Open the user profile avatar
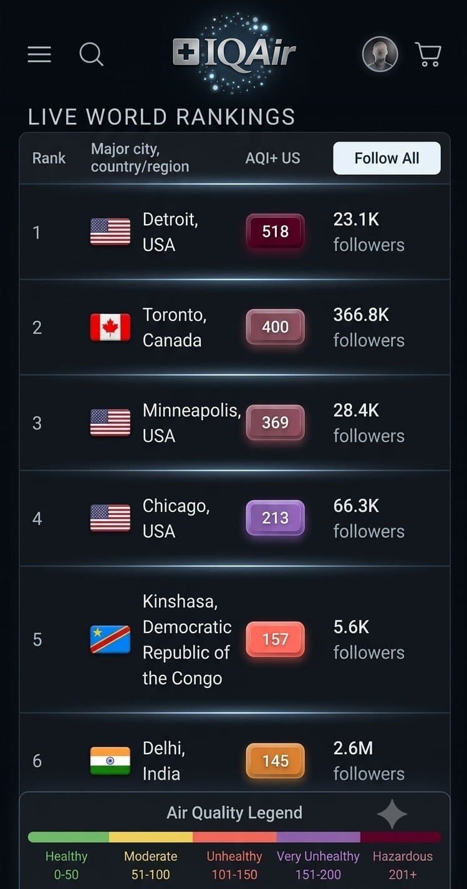The image size is (467, 889). 380,54
